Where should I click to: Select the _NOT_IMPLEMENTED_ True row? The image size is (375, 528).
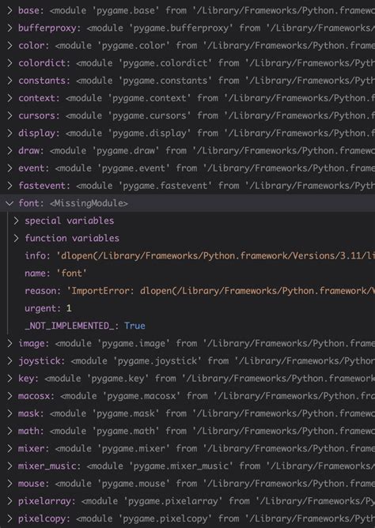click(187, 326)
